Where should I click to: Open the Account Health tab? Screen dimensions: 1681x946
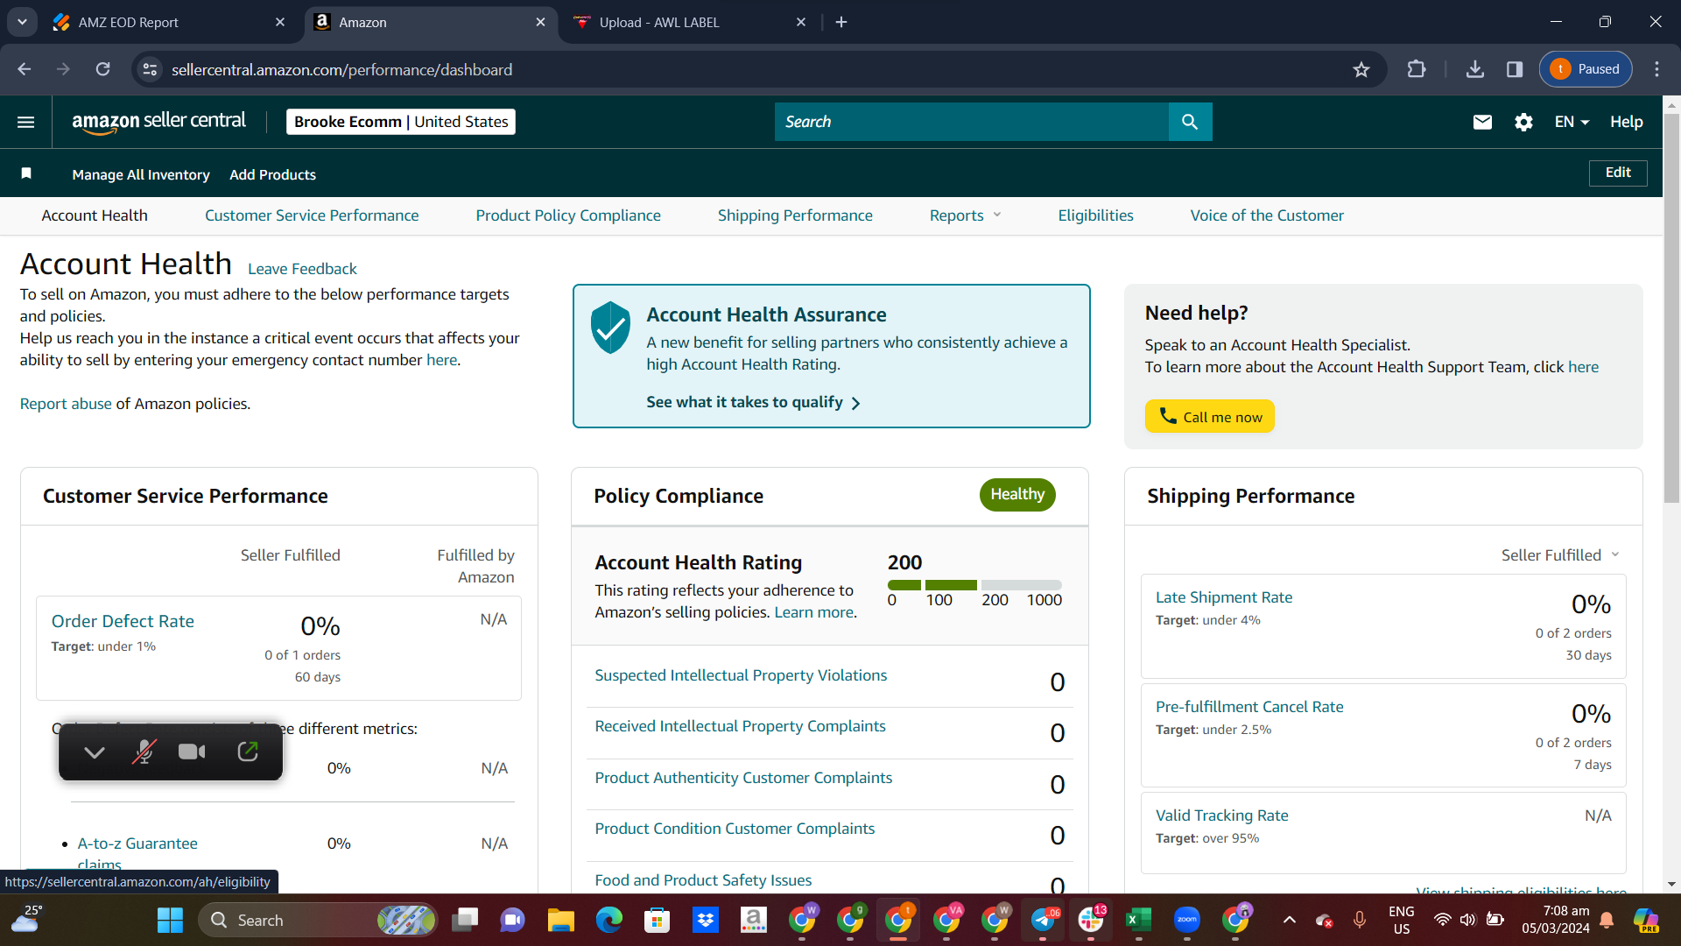click(95, 215)
